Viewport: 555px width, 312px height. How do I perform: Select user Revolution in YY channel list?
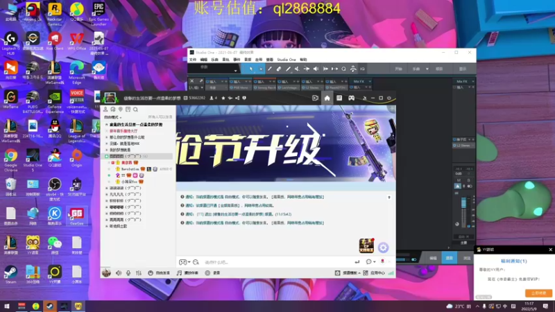tap(130, 169)
